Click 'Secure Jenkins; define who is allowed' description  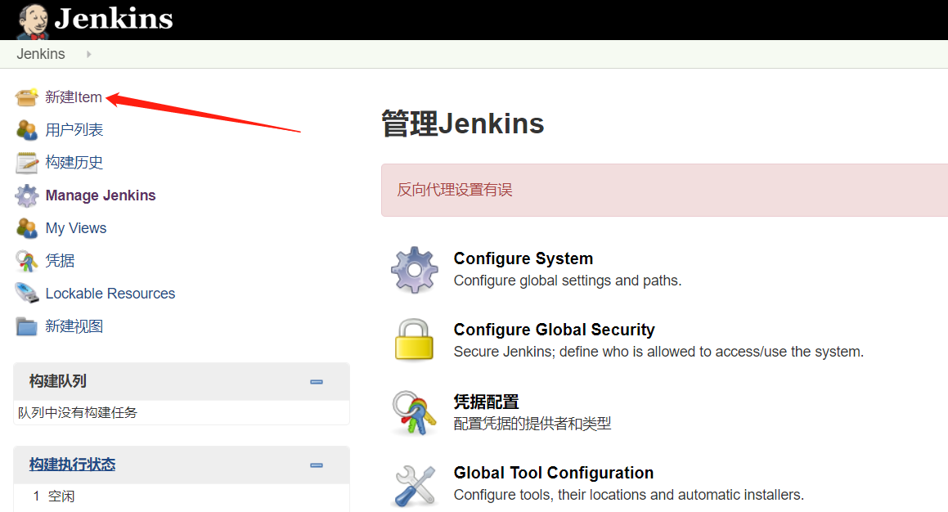click(658, 351)
